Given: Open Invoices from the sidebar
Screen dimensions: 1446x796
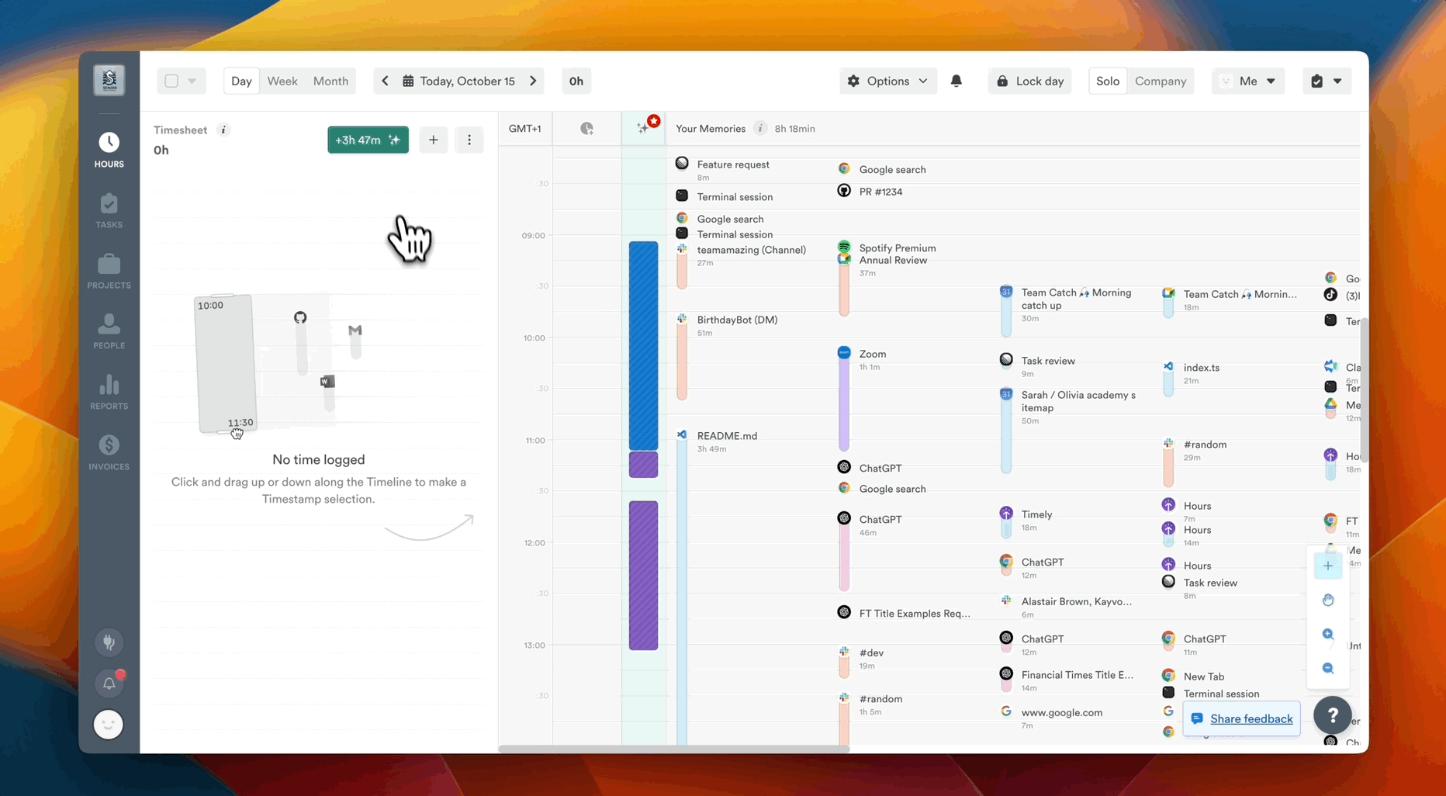Looking at the screenshot, I should [109, 453].
